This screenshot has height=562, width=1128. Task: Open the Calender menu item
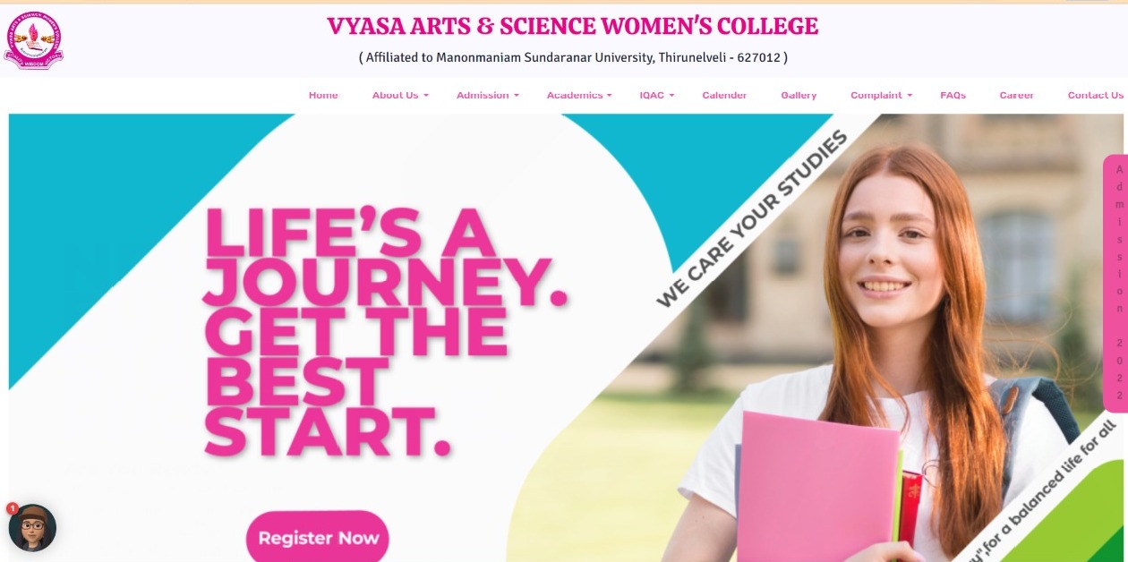point(724,96)
